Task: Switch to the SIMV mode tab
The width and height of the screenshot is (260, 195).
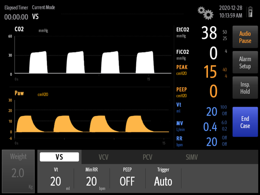Action: coord(192,157)
